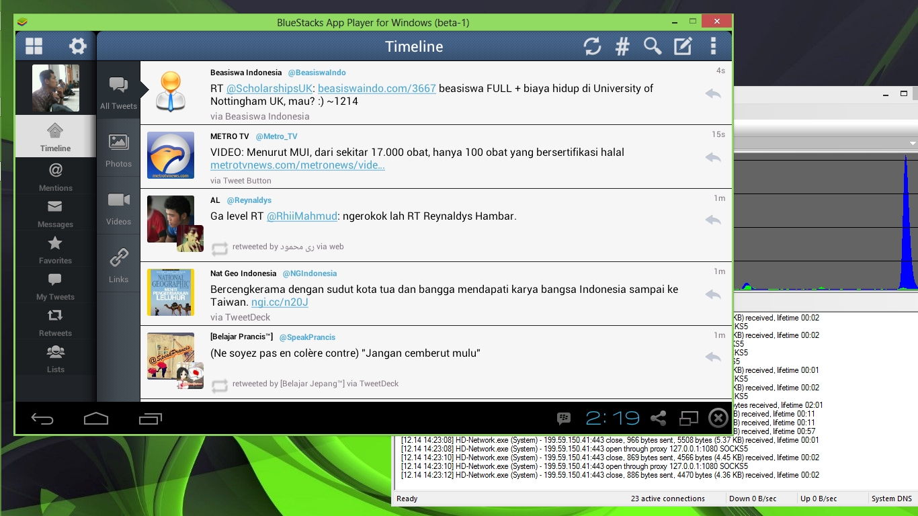Reply to the METRO TV tweet
Image resolution: width=918 pixels, height=516 pixels.
(713, 157)
